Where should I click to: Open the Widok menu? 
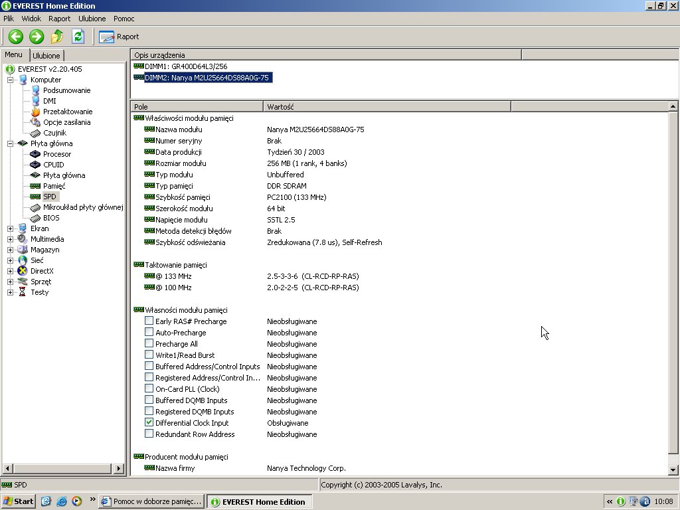[31, 19]
